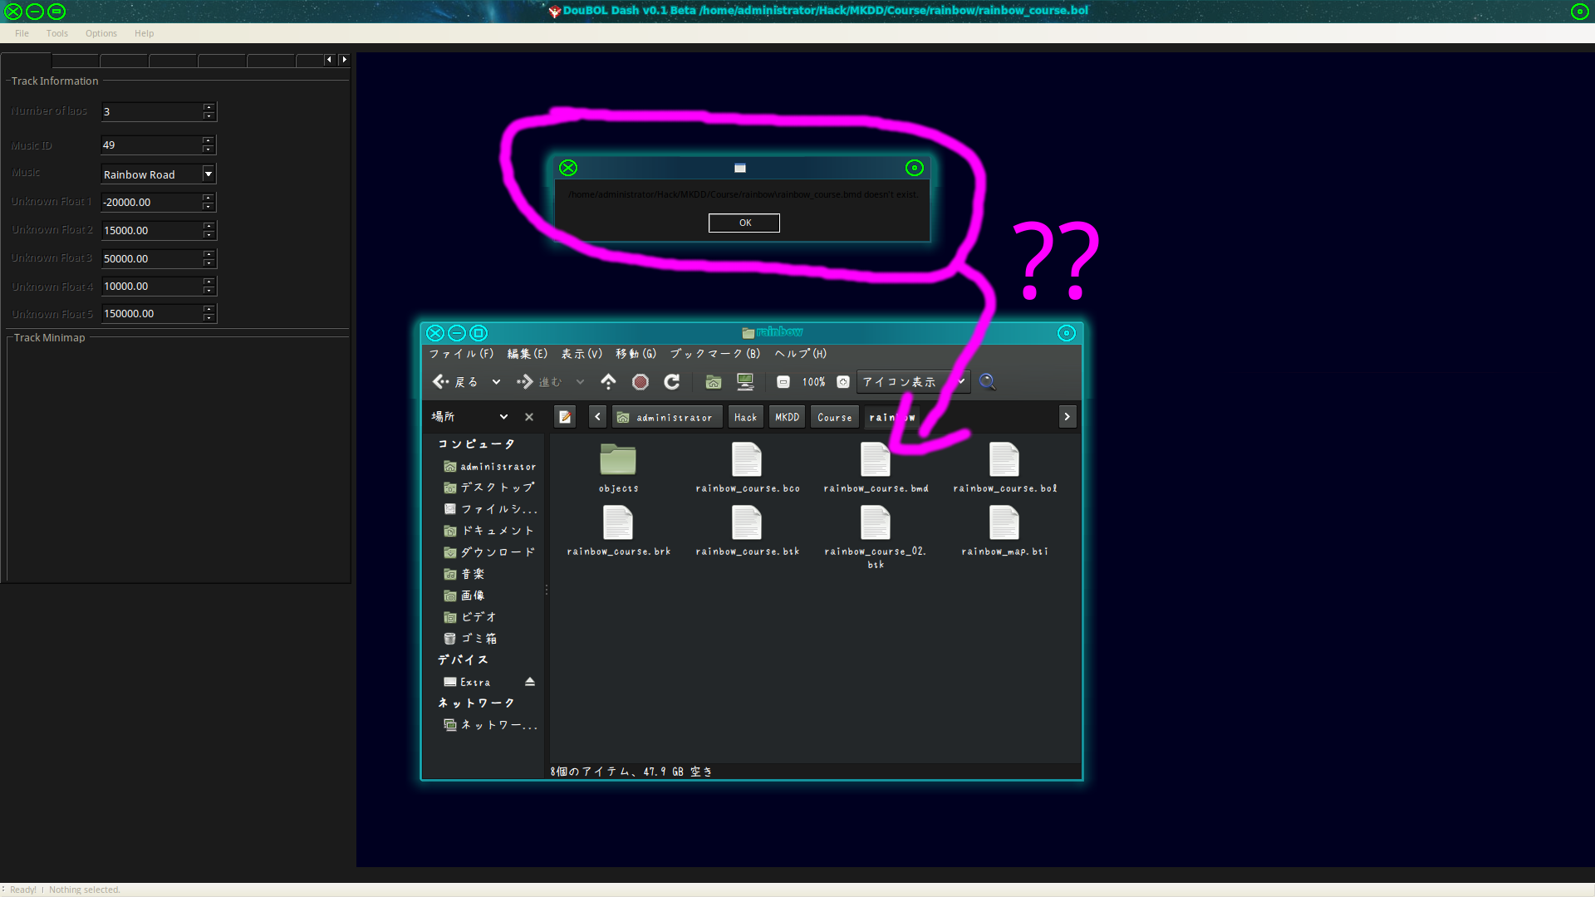1595x897 pixels.
Task: Eject the Extra device
Action: click(x=530, y=682)
